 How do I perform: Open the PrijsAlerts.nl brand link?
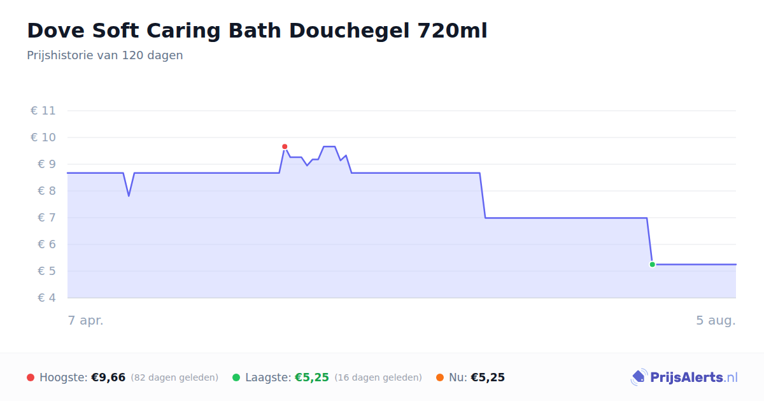[x=684, y=377]
